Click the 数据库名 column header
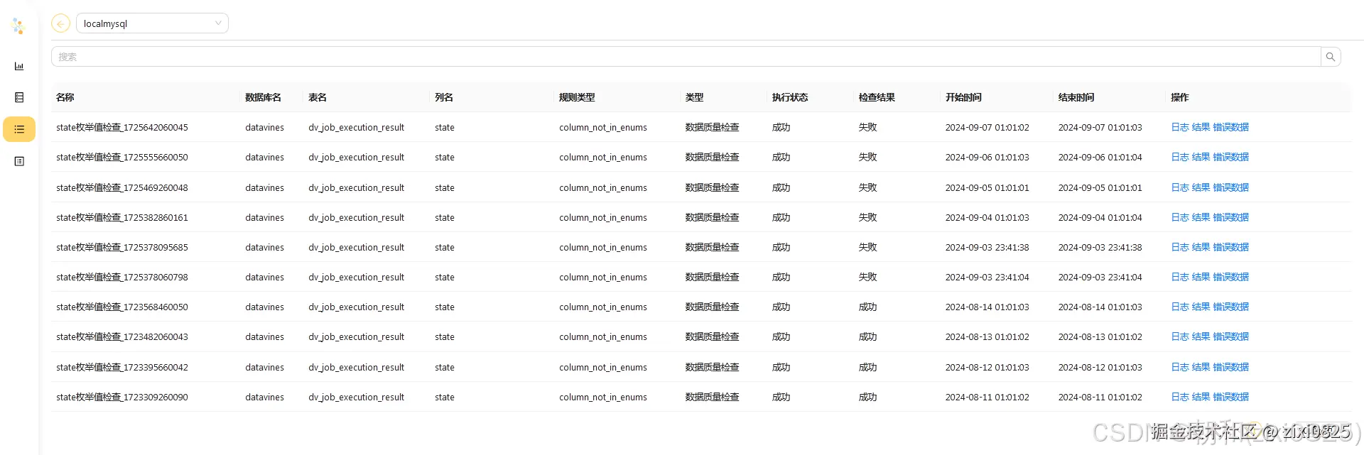 [264, 97]
